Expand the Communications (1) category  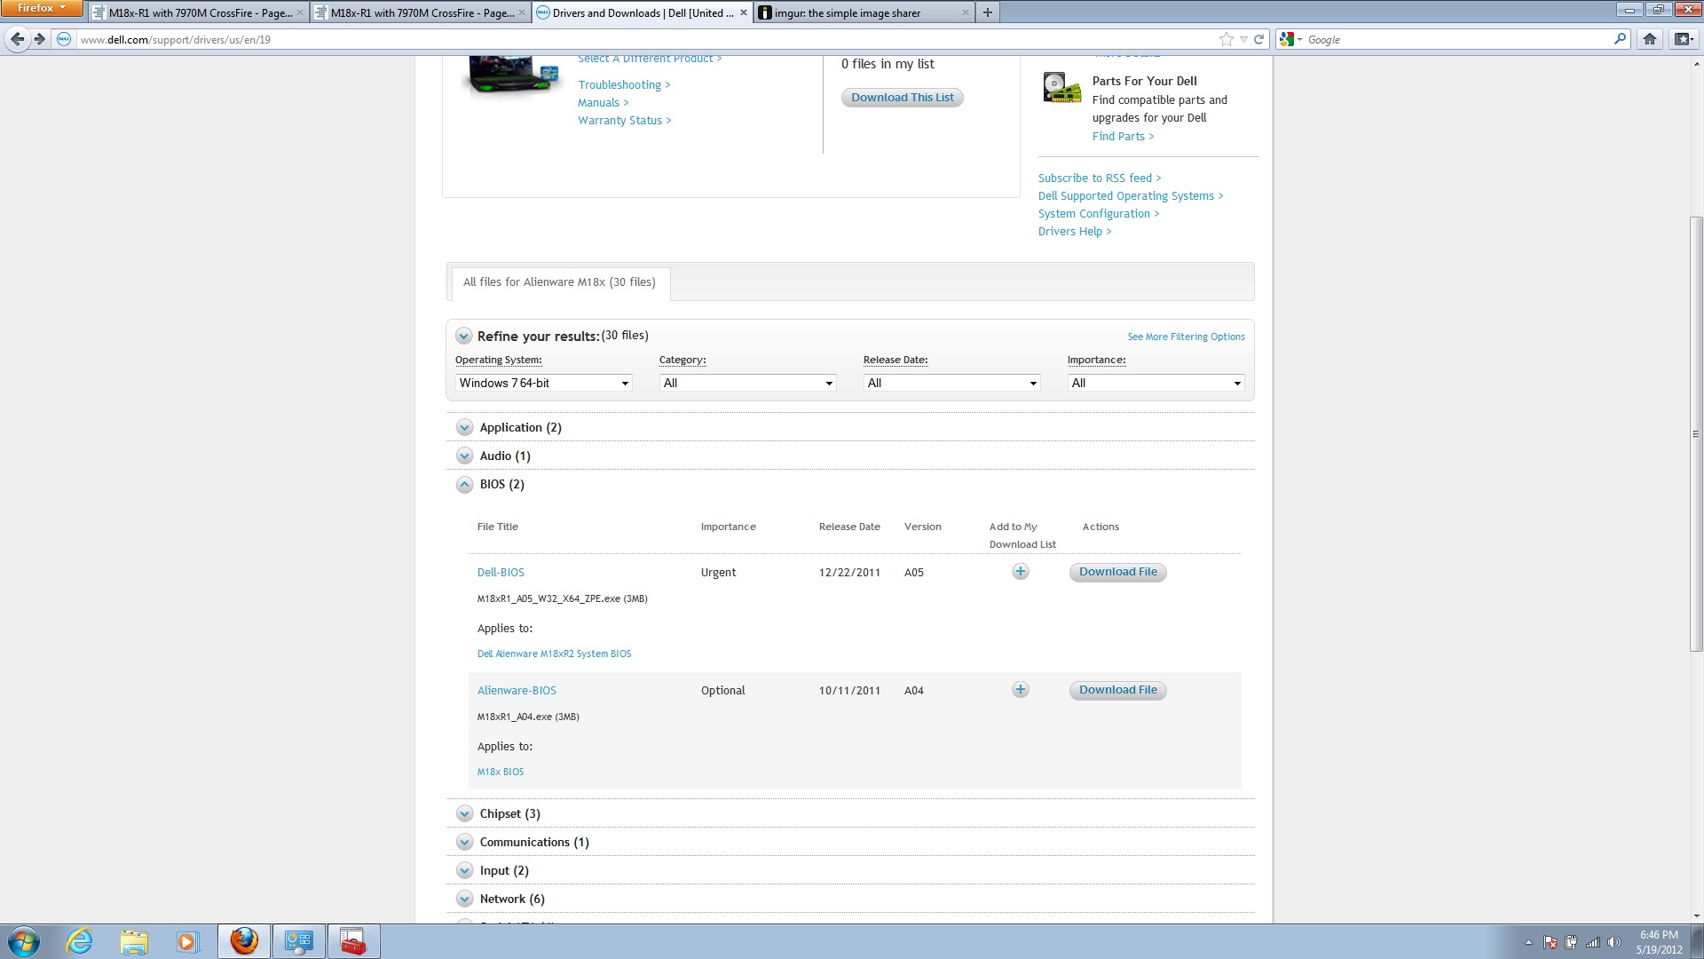coord(464,843)
